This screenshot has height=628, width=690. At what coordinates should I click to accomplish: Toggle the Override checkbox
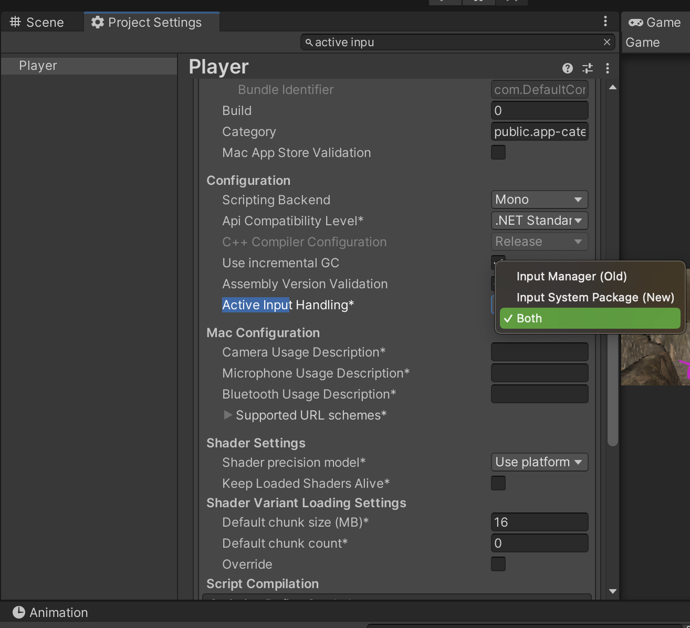[498, 564]
